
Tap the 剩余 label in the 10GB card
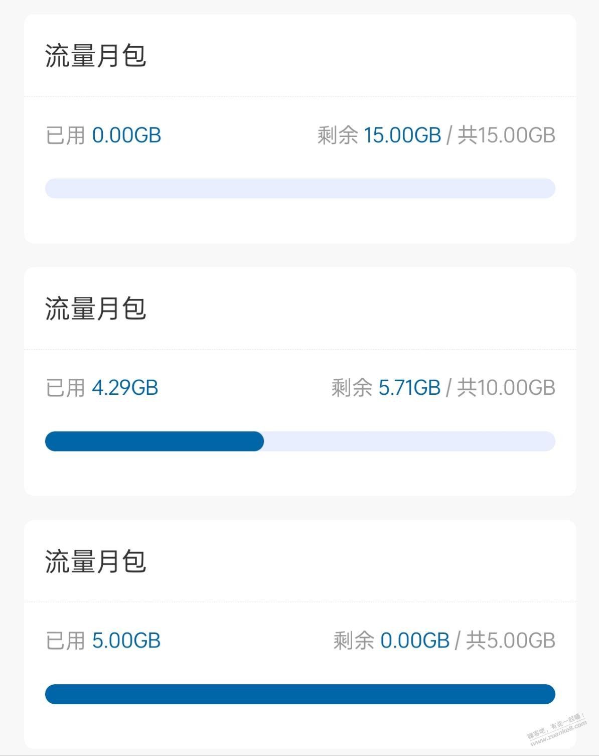351,388
